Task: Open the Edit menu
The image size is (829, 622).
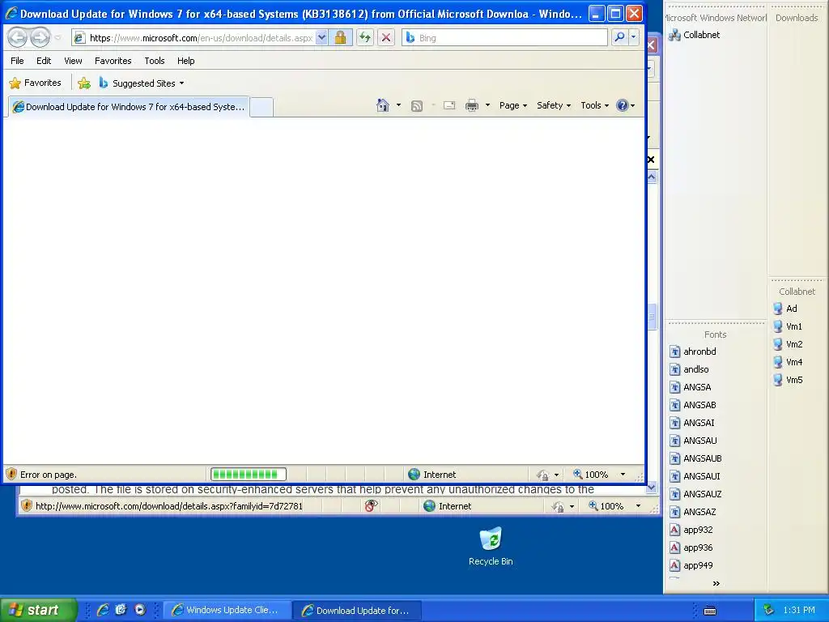Action: pyautogui.click(x=44, y=61)
